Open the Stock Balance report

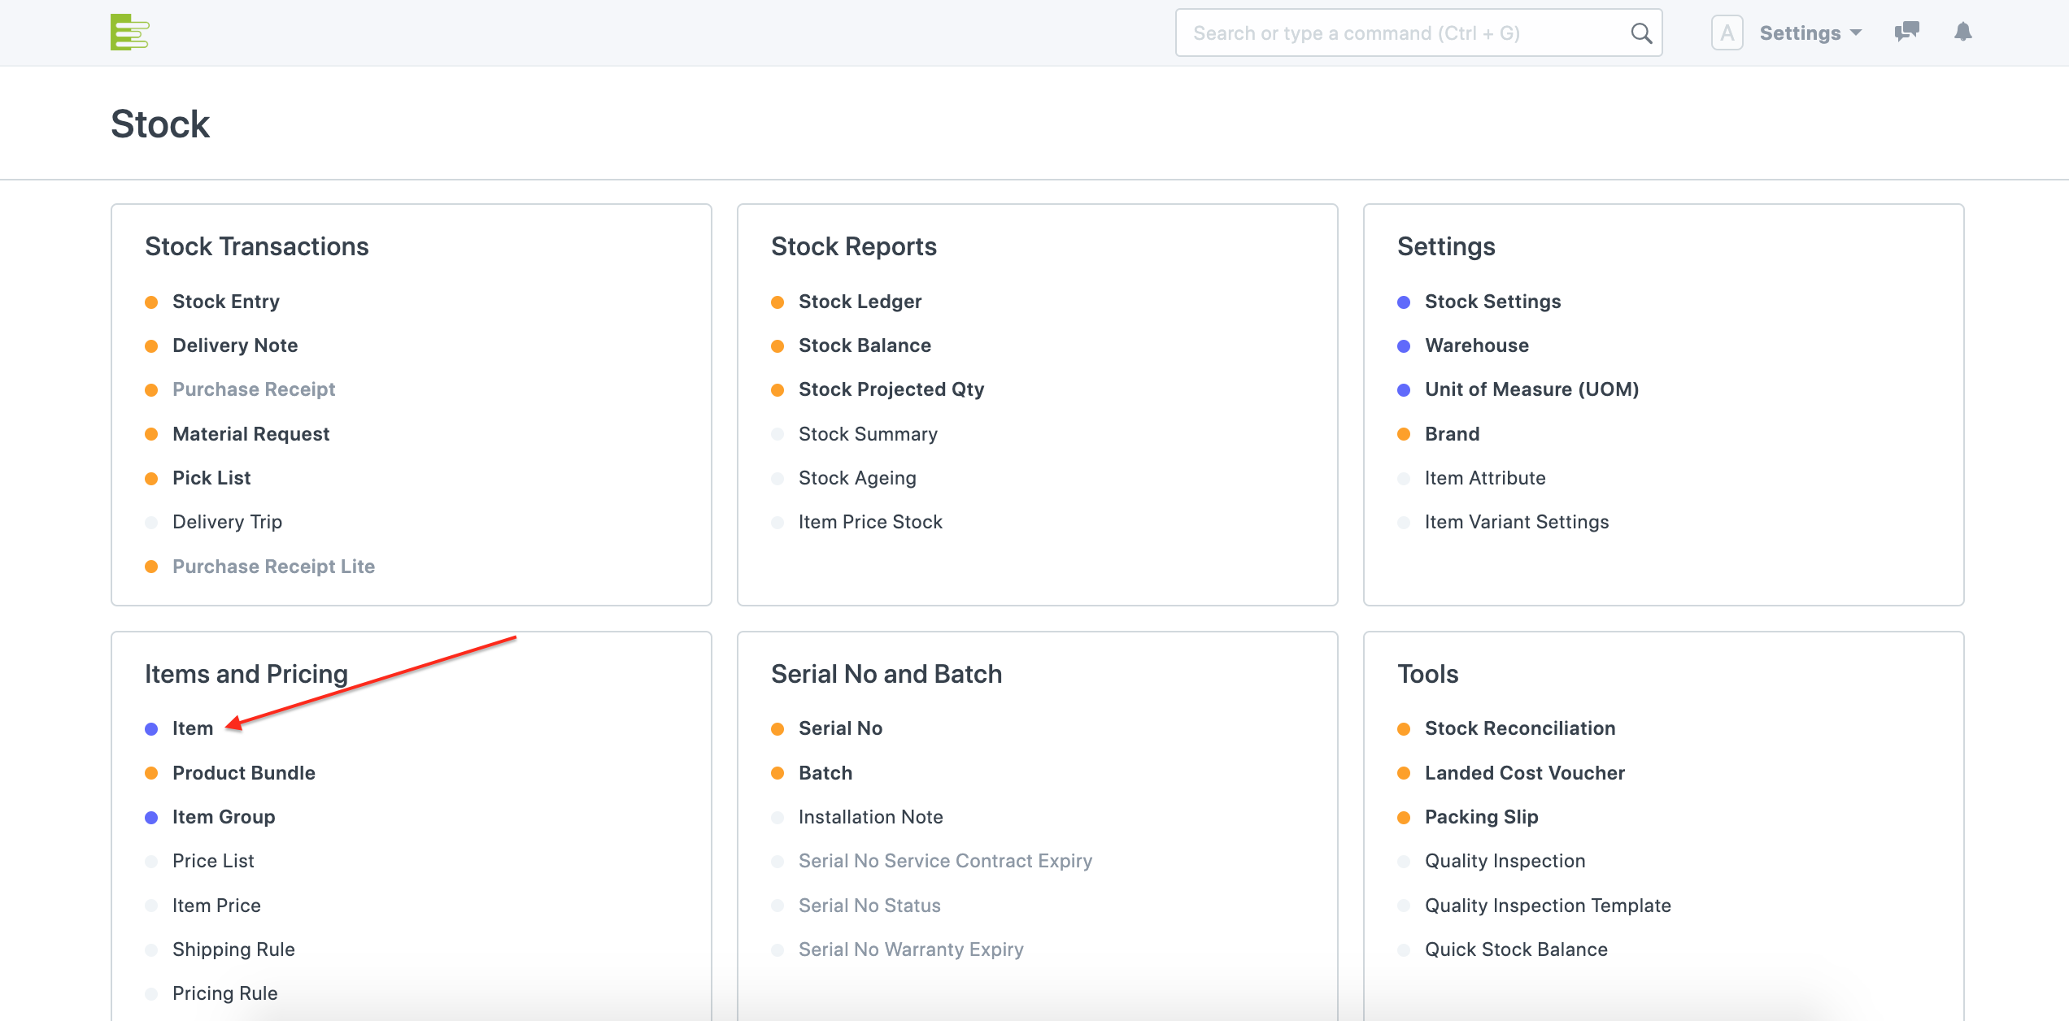(x=865, y=345)
